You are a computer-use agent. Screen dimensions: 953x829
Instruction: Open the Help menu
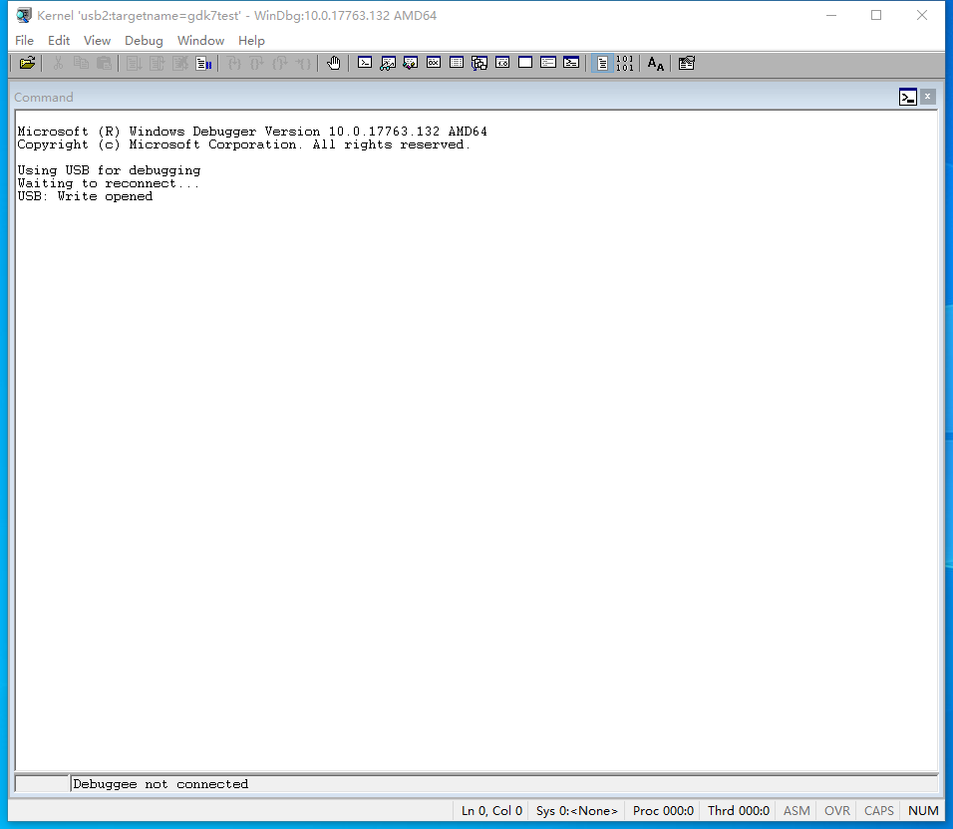pyautogui.click(x=251, y=41)
